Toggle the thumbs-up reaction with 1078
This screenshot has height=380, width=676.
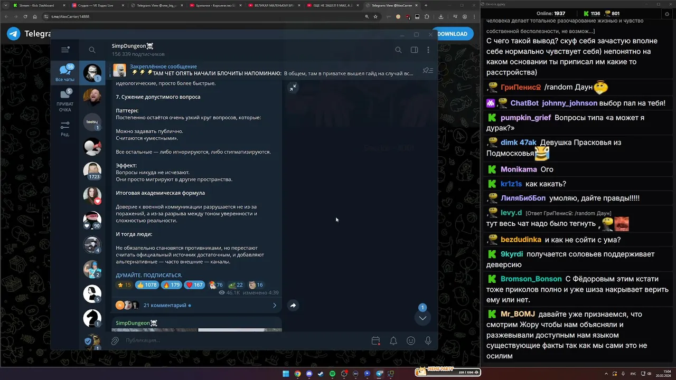(x=147, y=285)
